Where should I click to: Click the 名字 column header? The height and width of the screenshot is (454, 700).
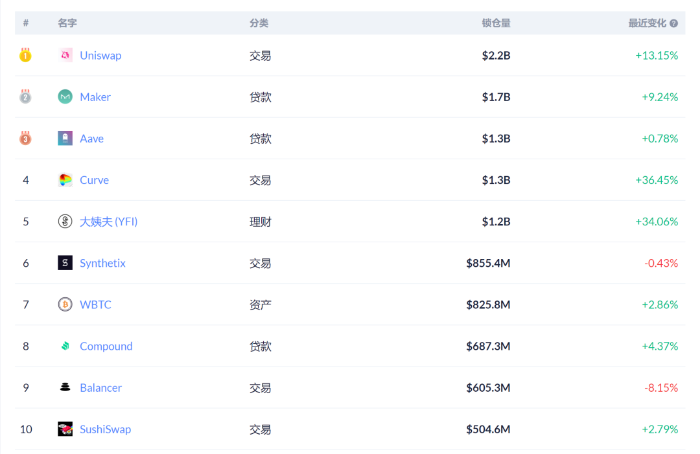click(67, 23)
